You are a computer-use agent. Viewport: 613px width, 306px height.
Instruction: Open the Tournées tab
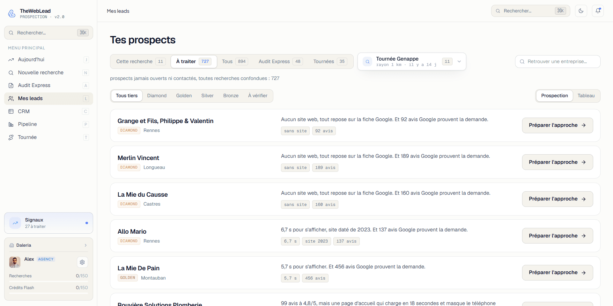point(330,62)
